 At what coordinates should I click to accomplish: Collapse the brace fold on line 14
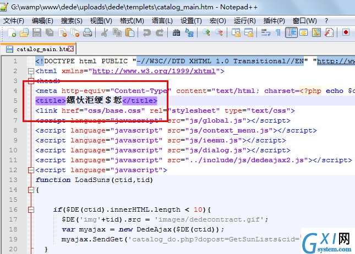[x=31, y=190]
